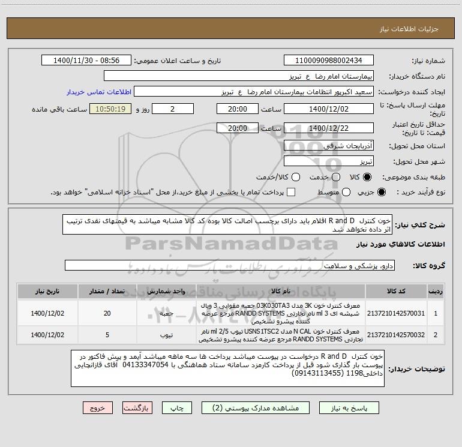Click the price validity time 20:00 field
Screen dimensions: 462x447
(238, 128)
